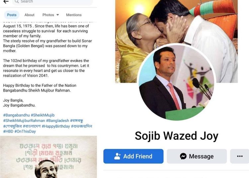Click the Add Friend button
This screenshot has height=178, width=249.
point(133,156)
